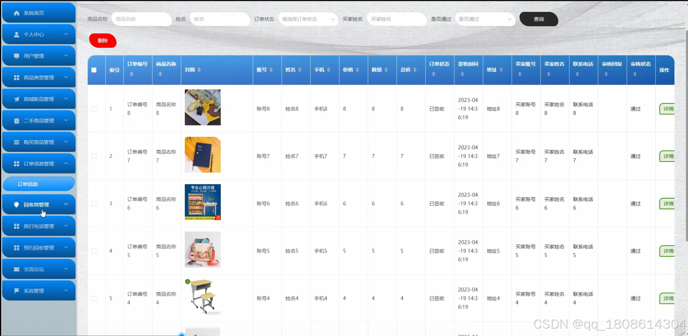Check the row for 订单编号6
Image resolution: width=688 pixels, height=336 pixels.
pos(94,204)
